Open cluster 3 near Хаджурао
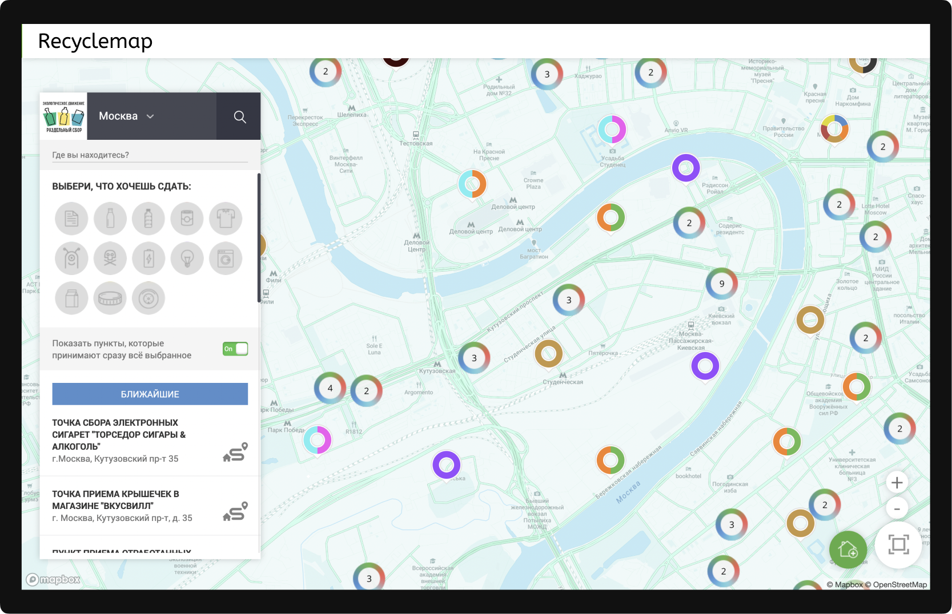Viewport: 952px width, 614px height. 547,74
